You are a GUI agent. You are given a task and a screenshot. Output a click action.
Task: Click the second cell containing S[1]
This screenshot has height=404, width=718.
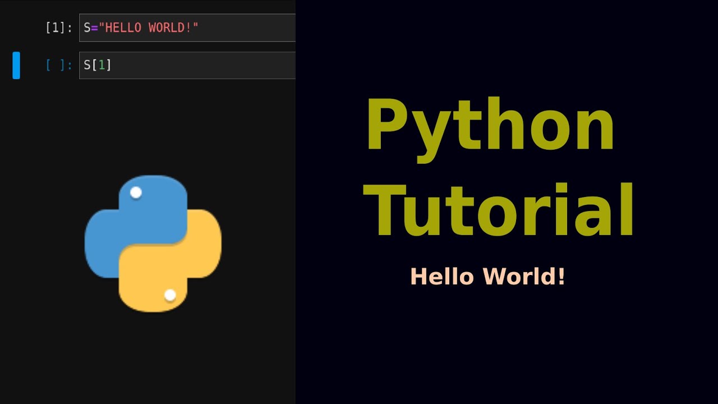point(187,65)
